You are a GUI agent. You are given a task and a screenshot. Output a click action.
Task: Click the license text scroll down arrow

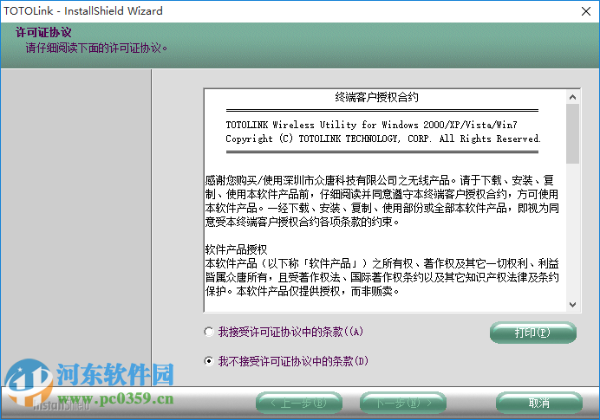point(573,305)
